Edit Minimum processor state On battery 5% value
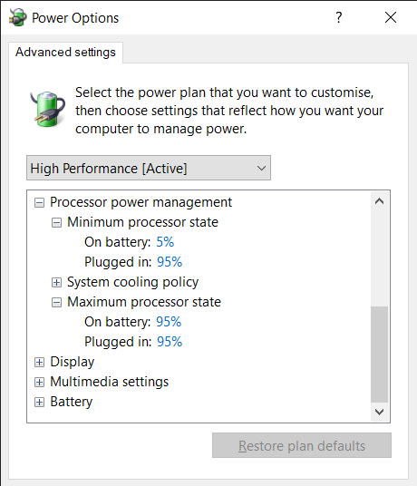 pyautogui.click(x=165, y=242)
